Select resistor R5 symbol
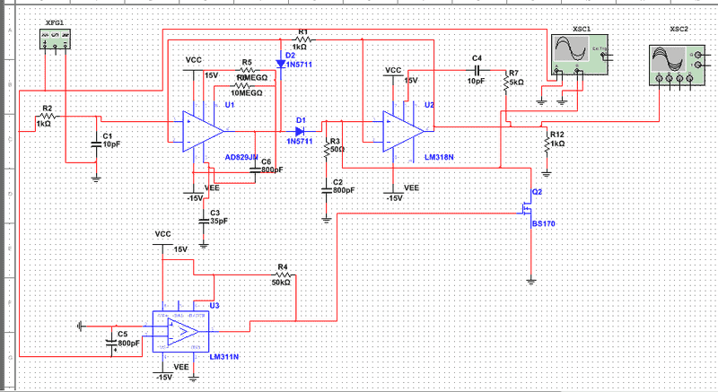Viewport: 718px width, 392px height. tap(247, 71)
